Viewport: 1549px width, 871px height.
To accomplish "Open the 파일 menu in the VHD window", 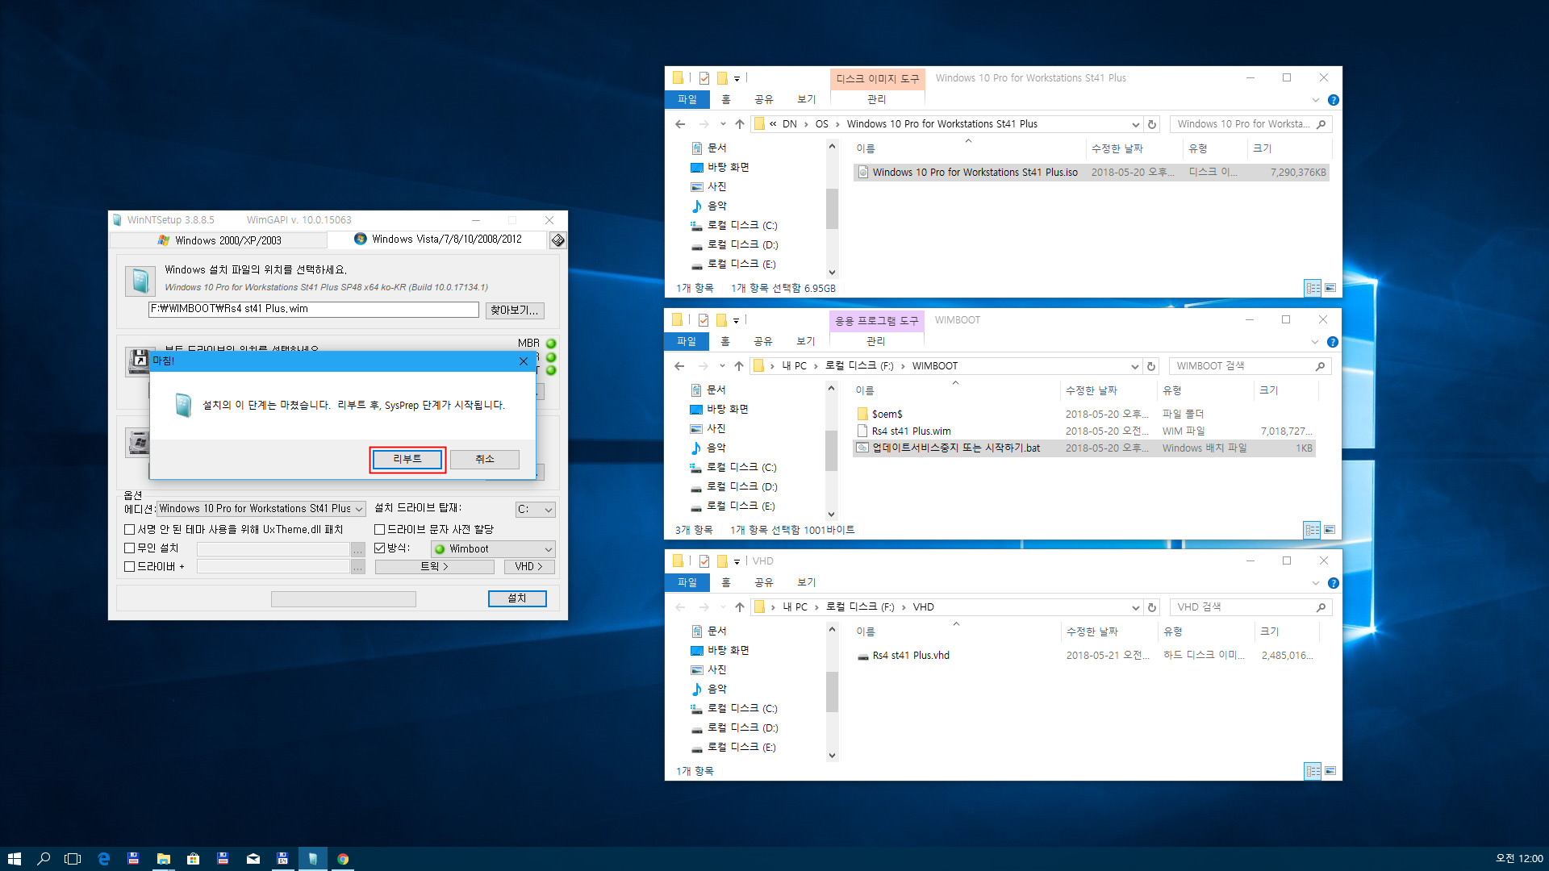I will click(x=687, y=582).
